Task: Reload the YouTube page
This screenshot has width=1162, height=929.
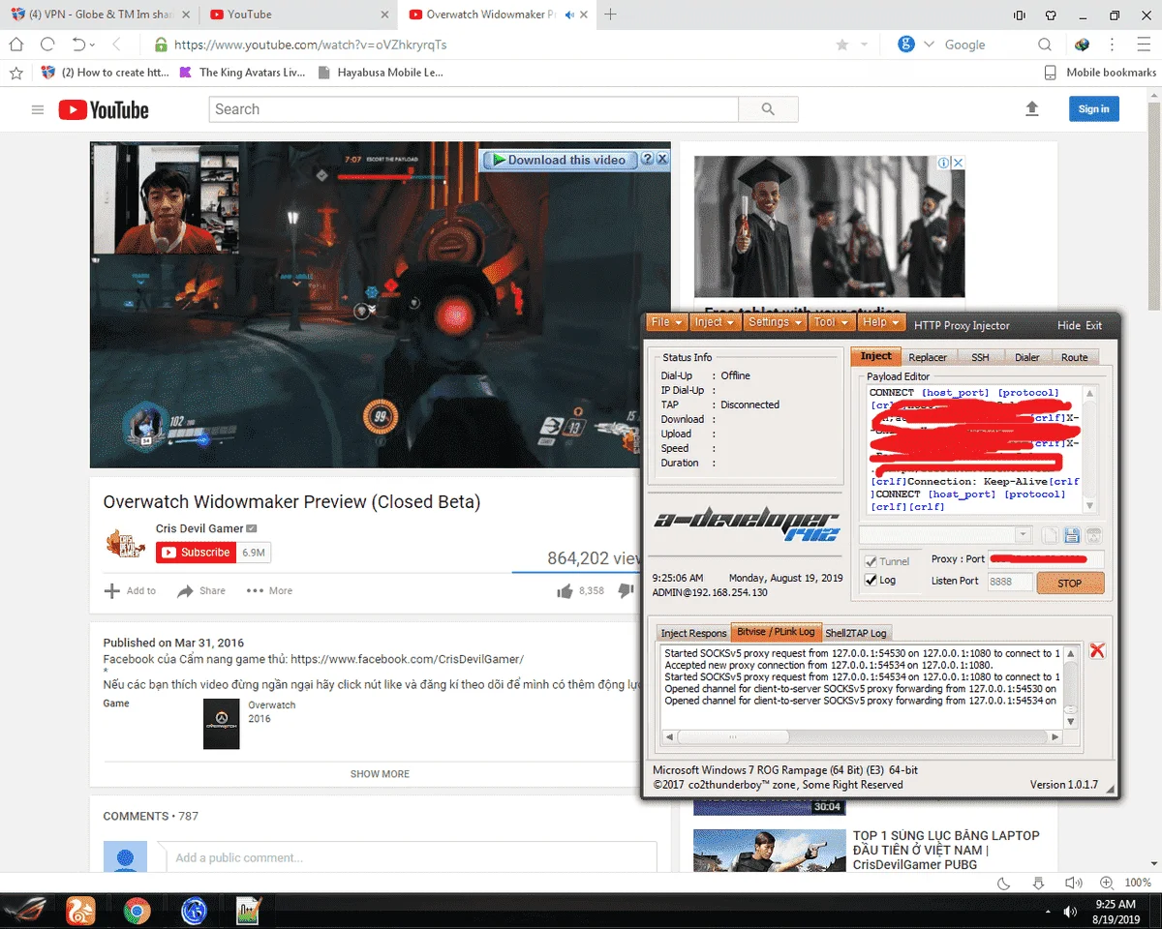Action: tap(47, 45)
